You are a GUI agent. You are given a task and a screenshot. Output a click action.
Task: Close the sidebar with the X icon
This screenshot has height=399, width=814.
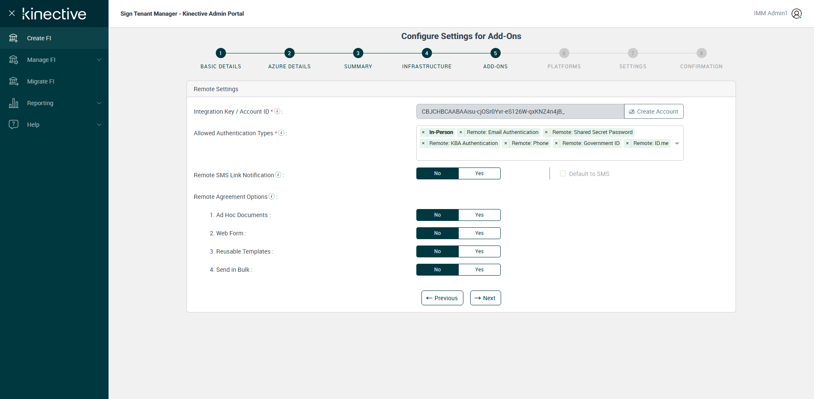click(12, 13)
